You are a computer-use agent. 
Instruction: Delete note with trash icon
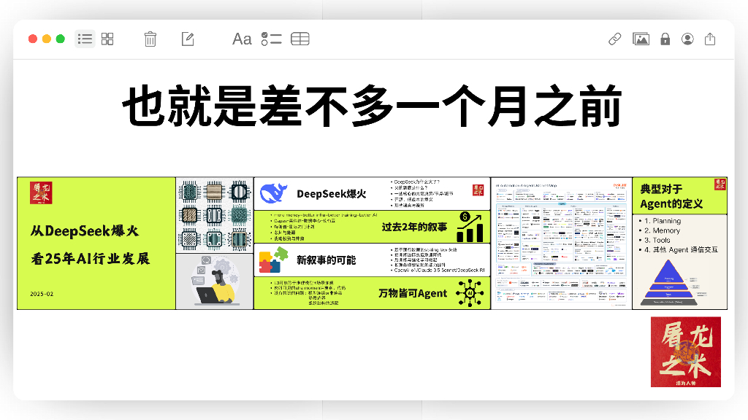click(150, 39)
